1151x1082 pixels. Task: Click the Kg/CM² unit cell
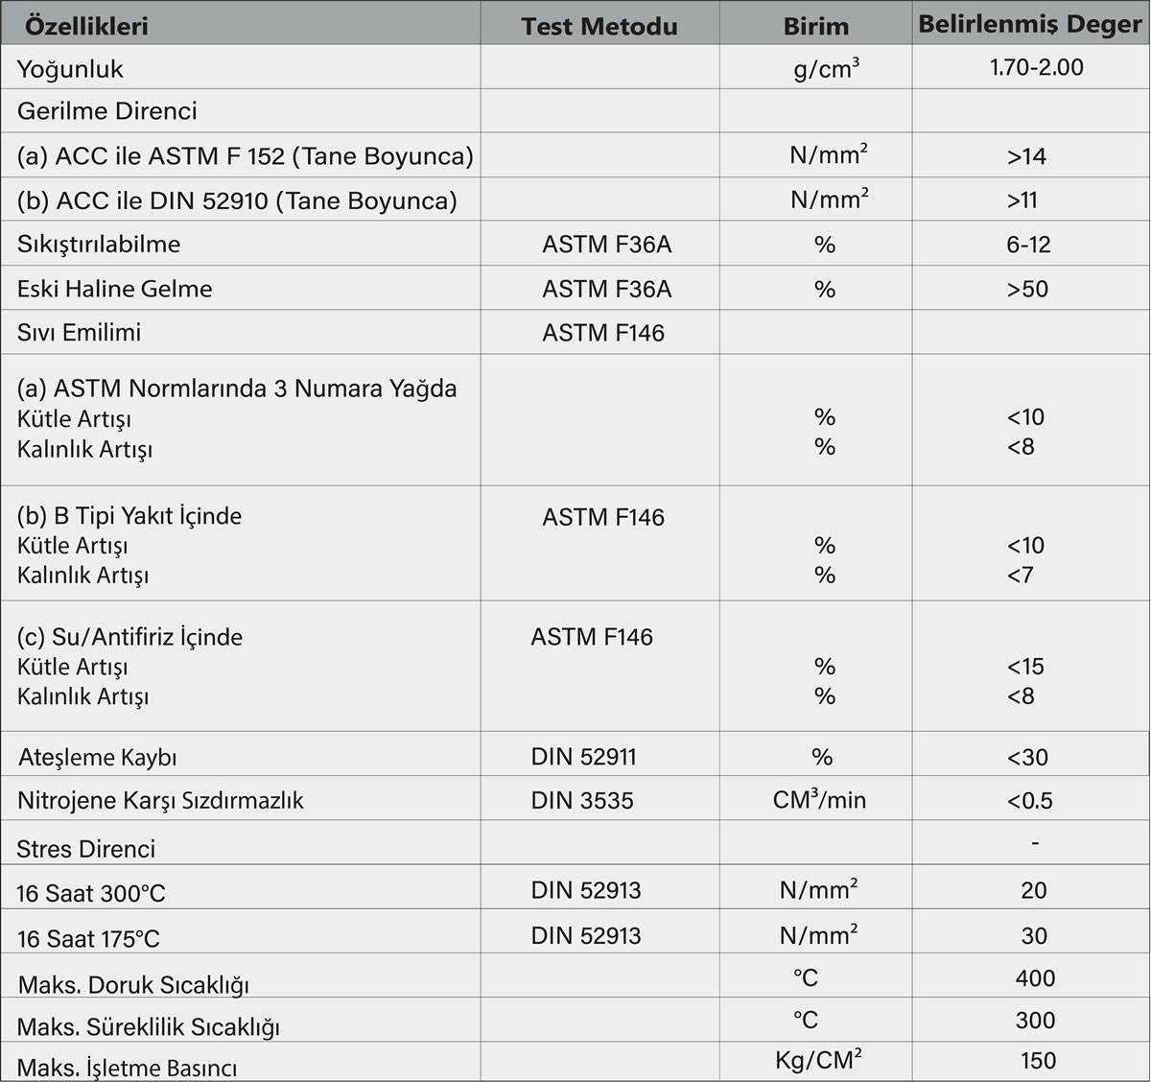pos(817,1060)
